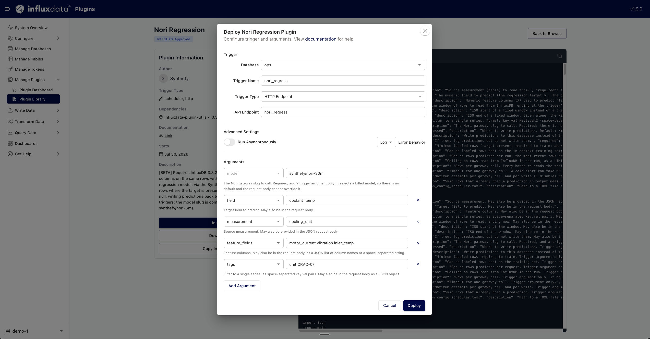
Task: Open the Error Behavior Log dropdown
Action: point(386,142)
